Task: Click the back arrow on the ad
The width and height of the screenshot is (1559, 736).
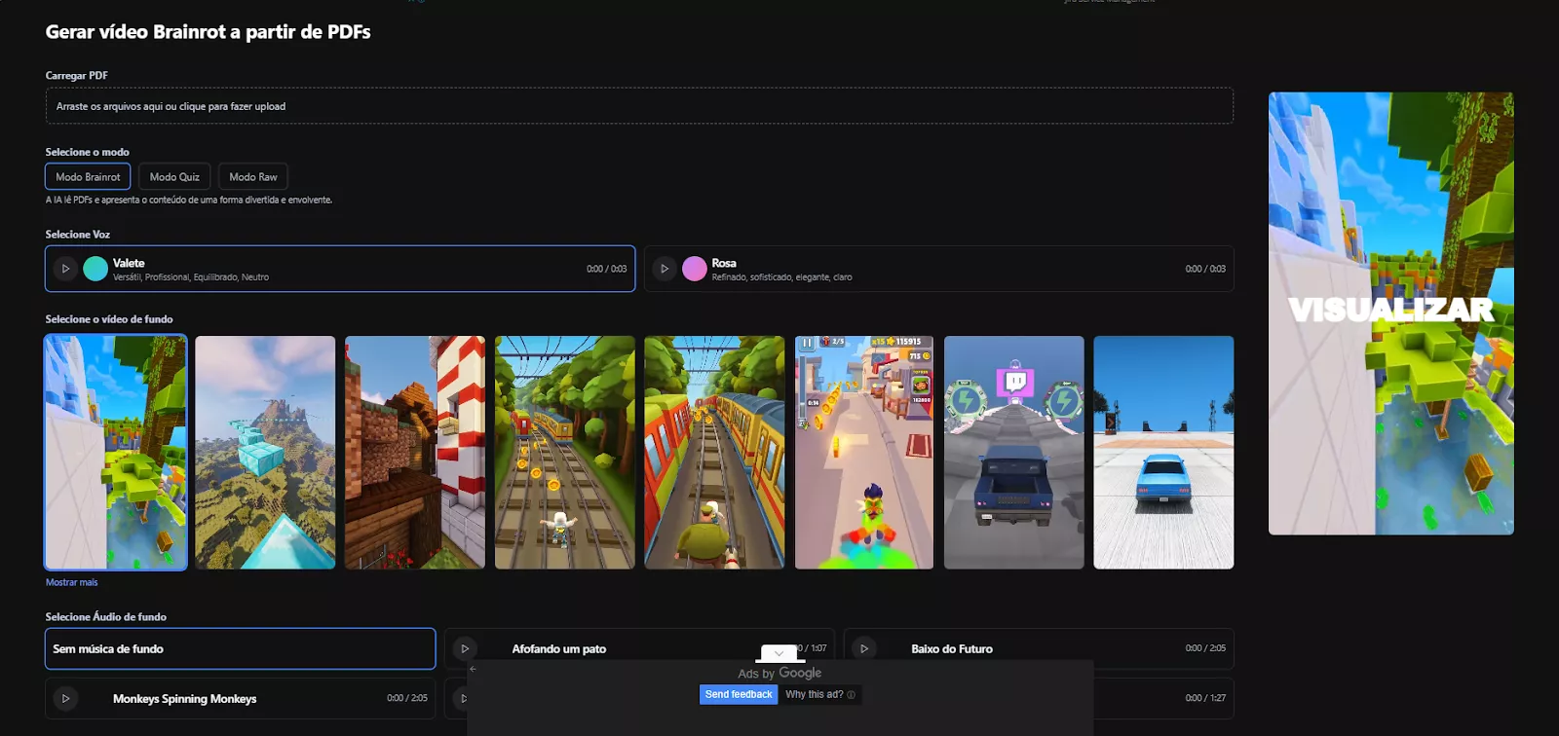Action: click(473, 669)
